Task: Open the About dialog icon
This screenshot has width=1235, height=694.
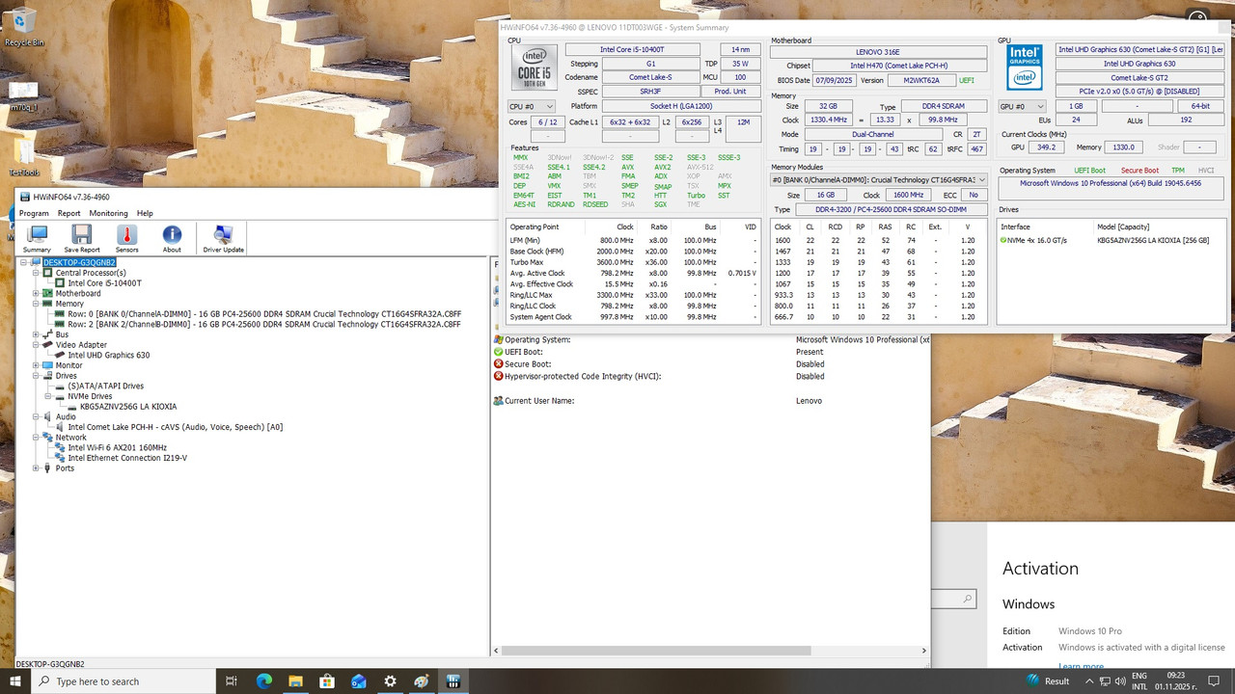Action: tap(172, 237)
